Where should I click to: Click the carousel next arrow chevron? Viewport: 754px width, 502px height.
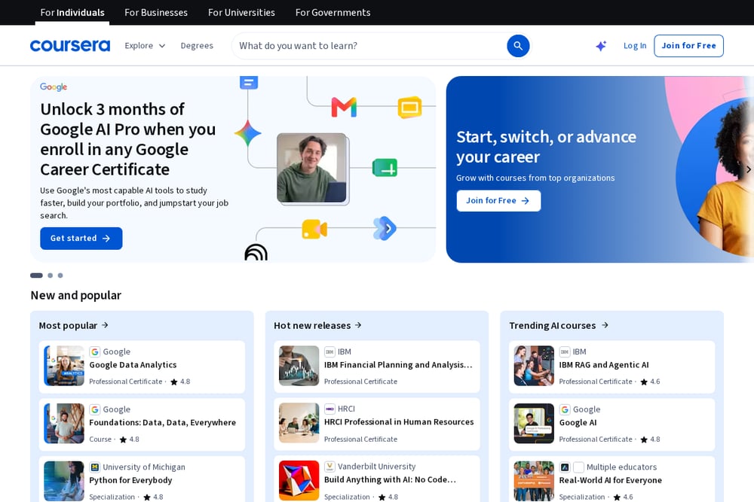(x=748, y=169)
